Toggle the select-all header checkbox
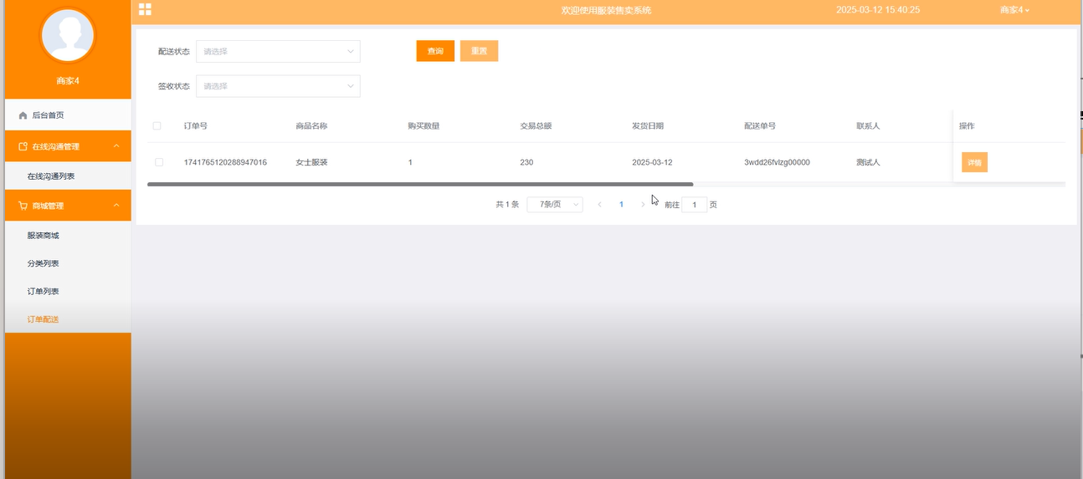1083x479 pixels. click(157, 126)
